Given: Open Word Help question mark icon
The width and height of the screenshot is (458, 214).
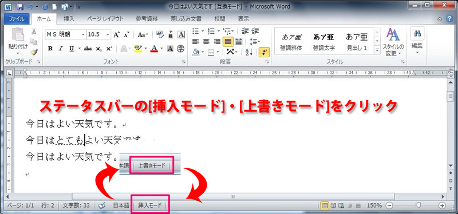Looking at the screenshot, I should (449, 19).
